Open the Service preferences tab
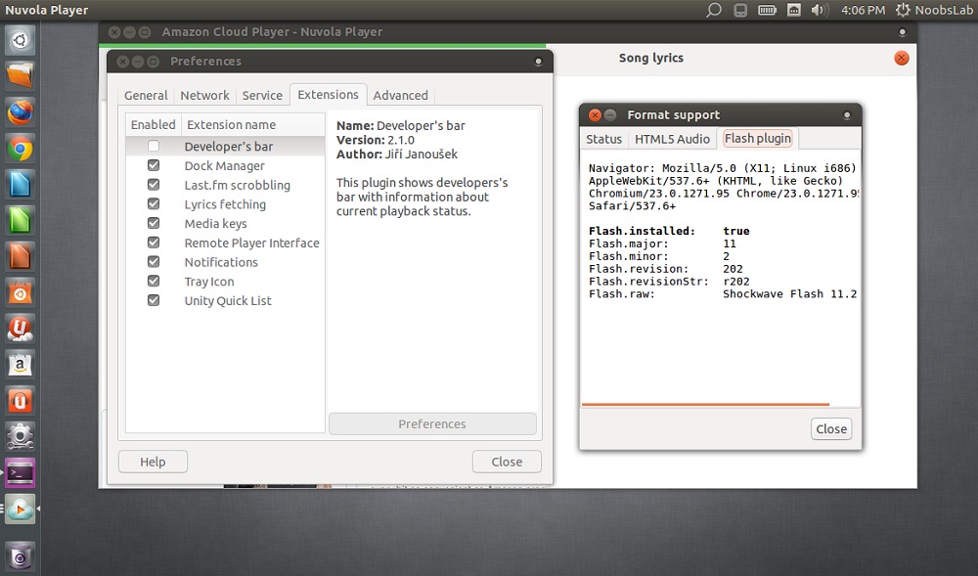Image resolution: width=978 pixels, height=576 pixels. point(262,96)
